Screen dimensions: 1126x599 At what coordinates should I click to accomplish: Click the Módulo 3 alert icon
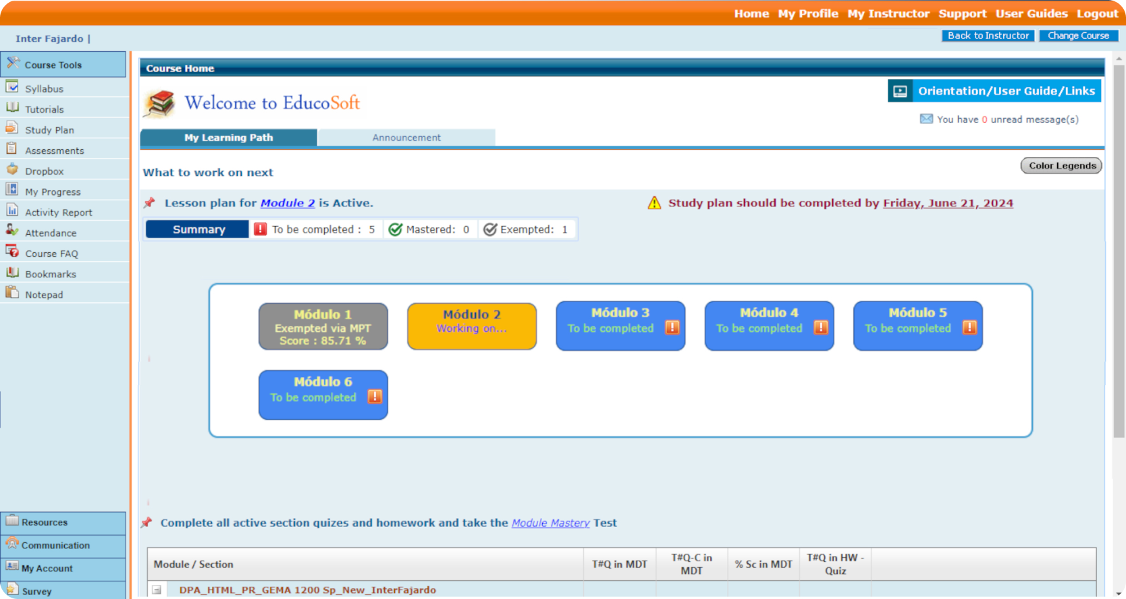click(x=672, y=328)
